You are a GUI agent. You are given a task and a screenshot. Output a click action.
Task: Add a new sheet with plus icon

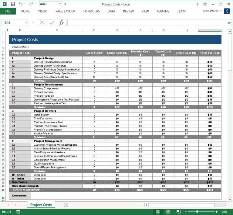[x=66, y=205]
